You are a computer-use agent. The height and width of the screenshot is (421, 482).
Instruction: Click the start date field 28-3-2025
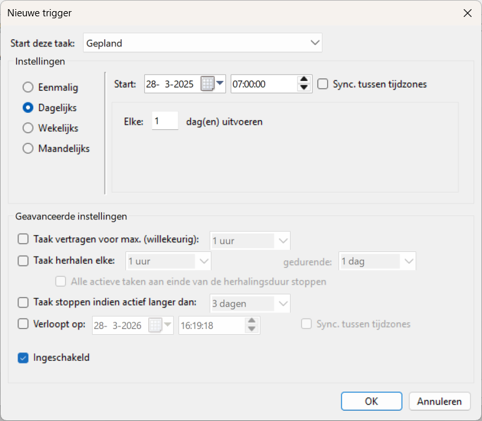coord(172,84)
